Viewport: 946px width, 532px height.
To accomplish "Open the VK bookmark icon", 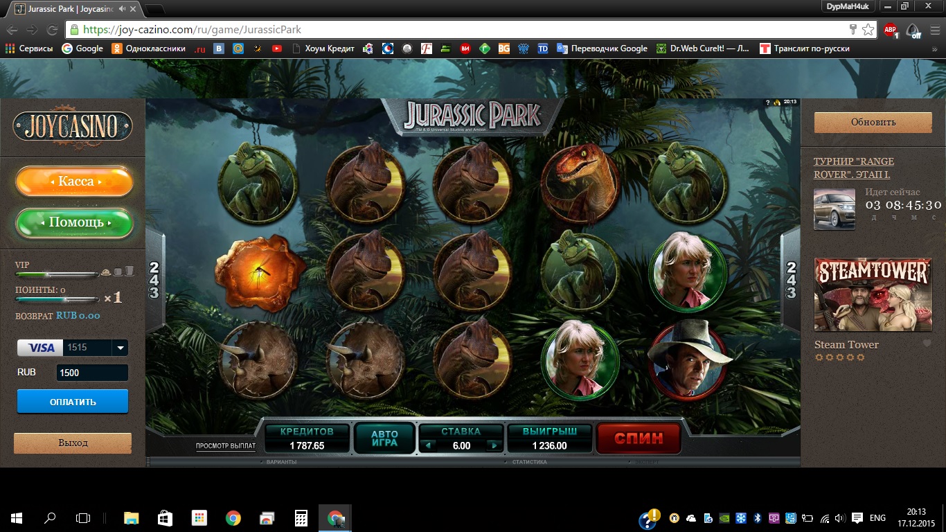I will click(x=219, y=48).
